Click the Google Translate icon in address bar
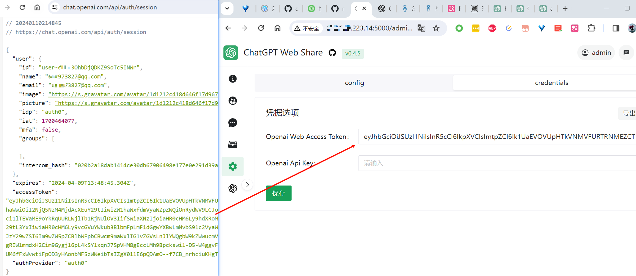This screenshot has height=276, width=636. pyautogui.click(x=421, y=28)
